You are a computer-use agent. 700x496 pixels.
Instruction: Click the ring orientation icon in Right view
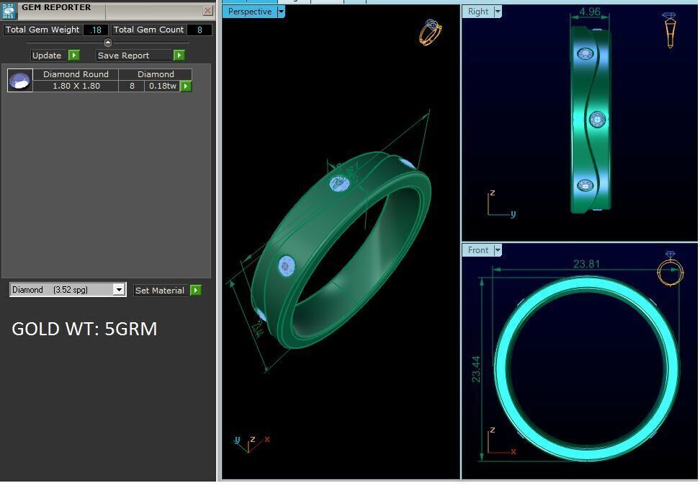coord(669,30)
